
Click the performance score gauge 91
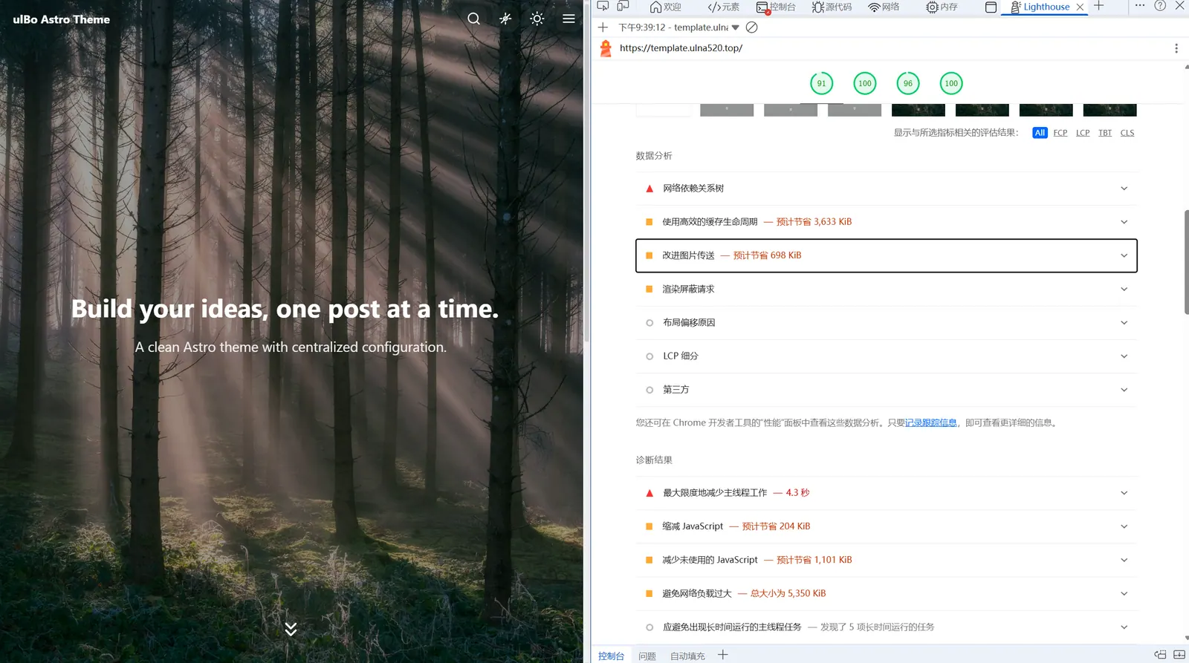tap(821, 83)
